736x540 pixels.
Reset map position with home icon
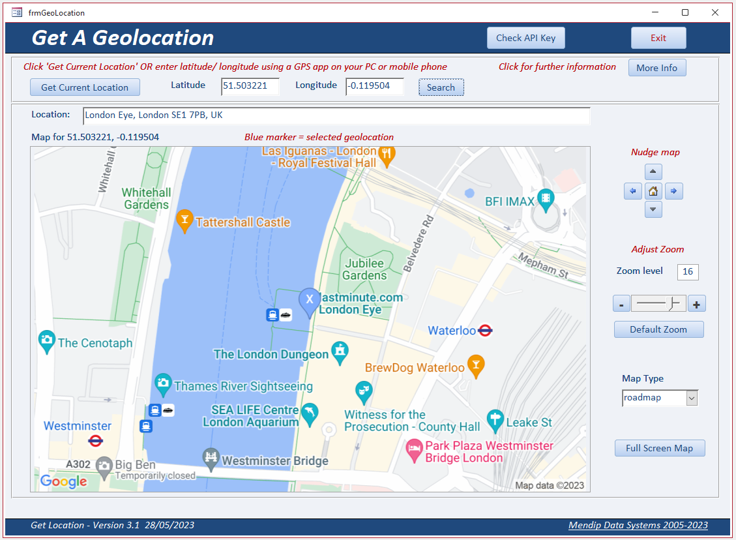click(653, 191)
